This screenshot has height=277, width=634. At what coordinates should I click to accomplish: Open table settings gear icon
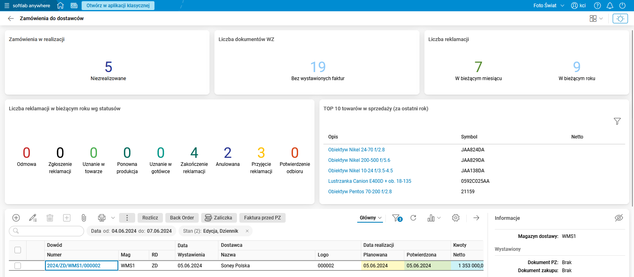[x=456, y=218]
